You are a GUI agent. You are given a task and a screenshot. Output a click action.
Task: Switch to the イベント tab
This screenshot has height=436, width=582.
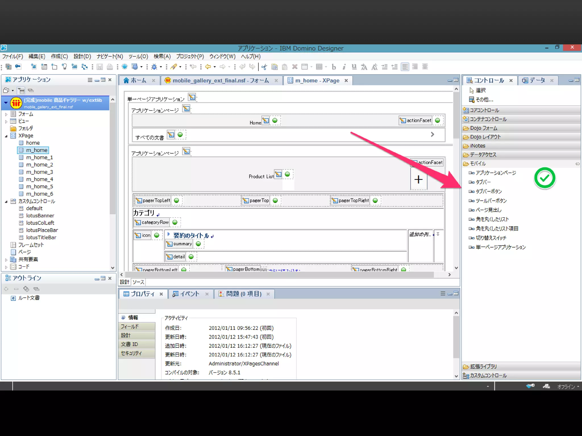coord(190,294)
